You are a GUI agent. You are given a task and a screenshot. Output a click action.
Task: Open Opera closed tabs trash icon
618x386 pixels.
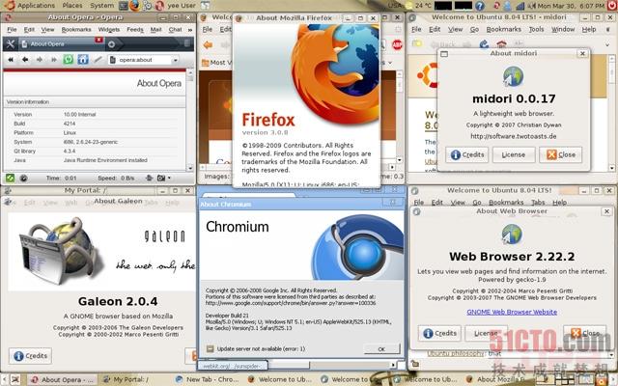186,43
